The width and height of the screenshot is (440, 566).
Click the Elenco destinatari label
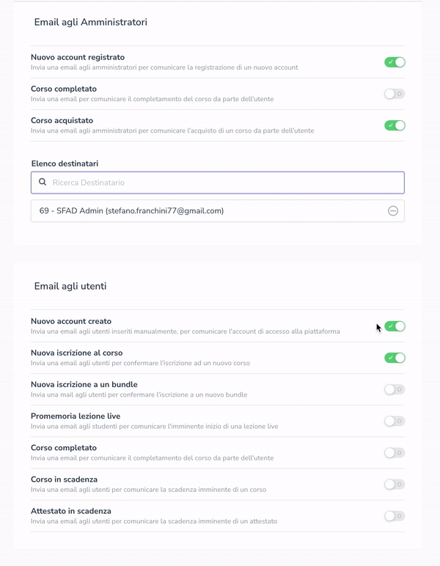[x=65, y=163]
